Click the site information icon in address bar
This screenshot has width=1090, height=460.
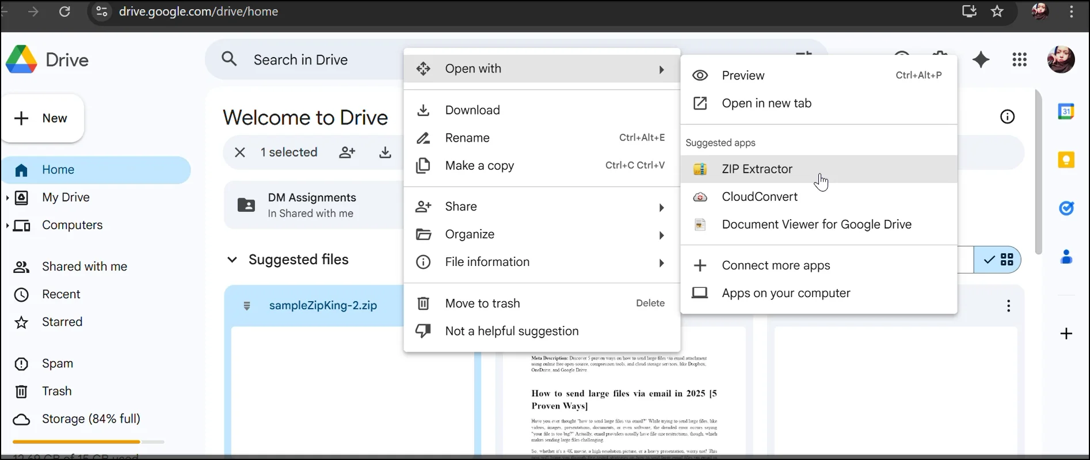[x=102, y=12]
